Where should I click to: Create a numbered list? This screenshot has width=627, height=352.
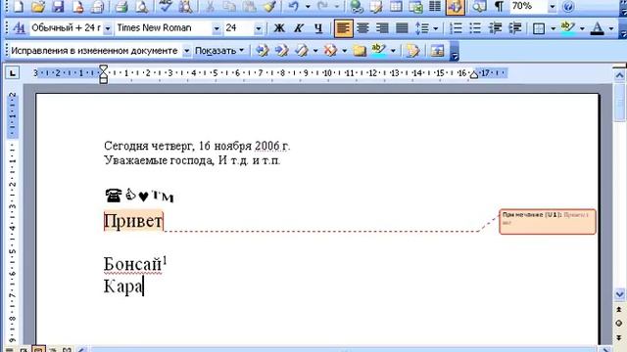tap(456, 28)
